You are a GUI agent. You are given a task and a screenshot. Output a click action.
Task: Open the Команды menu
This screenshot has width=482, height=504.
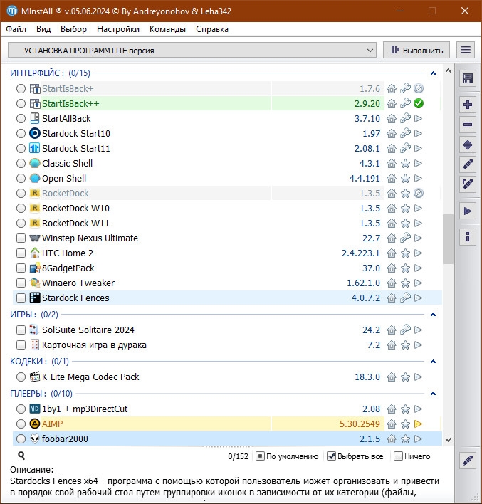(167, 29)
